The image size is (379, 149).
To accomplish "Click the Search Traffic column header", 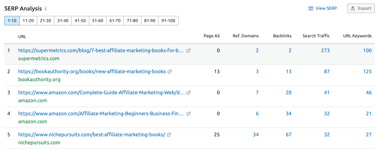I will (x=316, y=36).
